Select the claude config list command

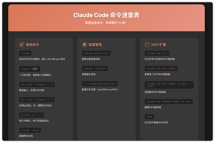click(96, 53)
